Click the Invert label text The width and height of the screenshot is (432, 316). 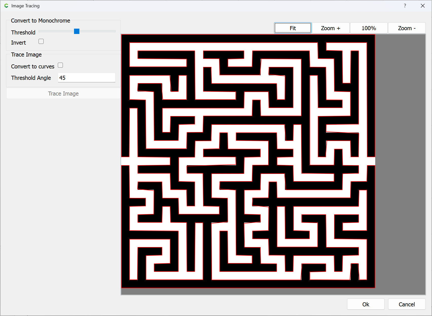point(19,43)
